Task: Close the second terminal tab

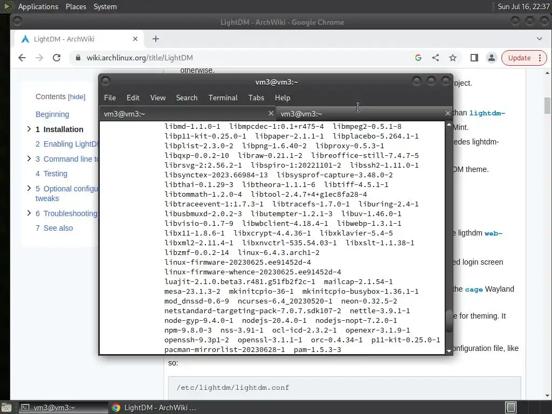Action: 447,113
